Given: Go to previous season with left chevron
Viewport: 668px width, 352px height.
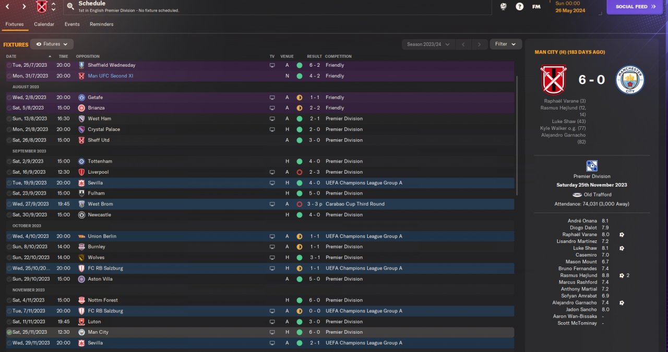Looking at the screenshot, I should (463, 44).
